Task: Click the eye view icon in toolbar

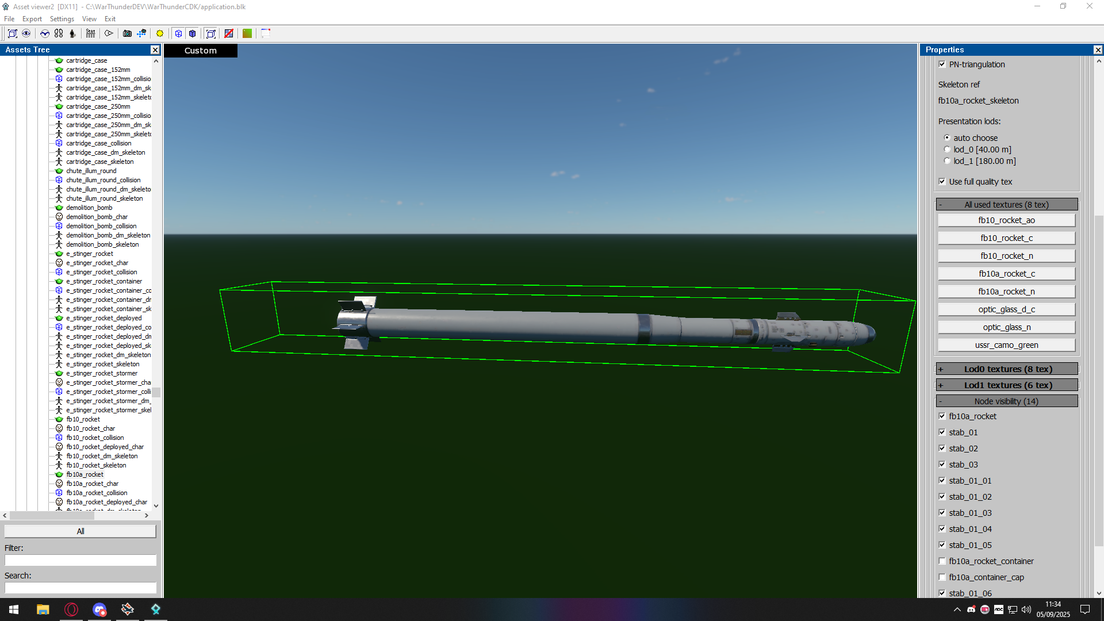Action: [x=26, y=33]
